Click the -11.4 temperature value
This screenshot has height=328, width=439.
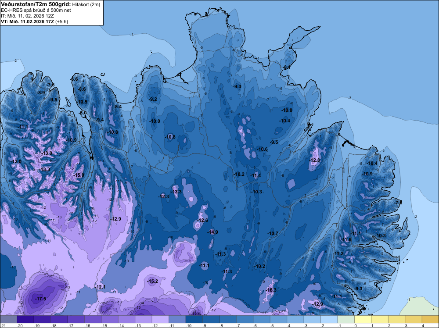[x=255, y=175]
